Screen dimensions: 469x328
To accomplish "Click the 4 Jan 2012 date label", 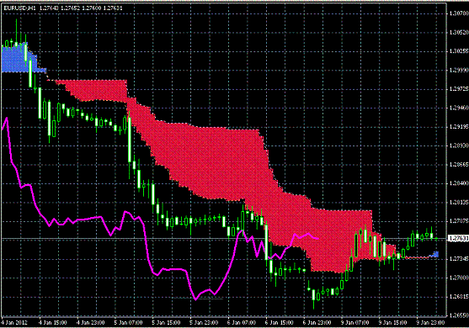I will click(x=14, y=323).
